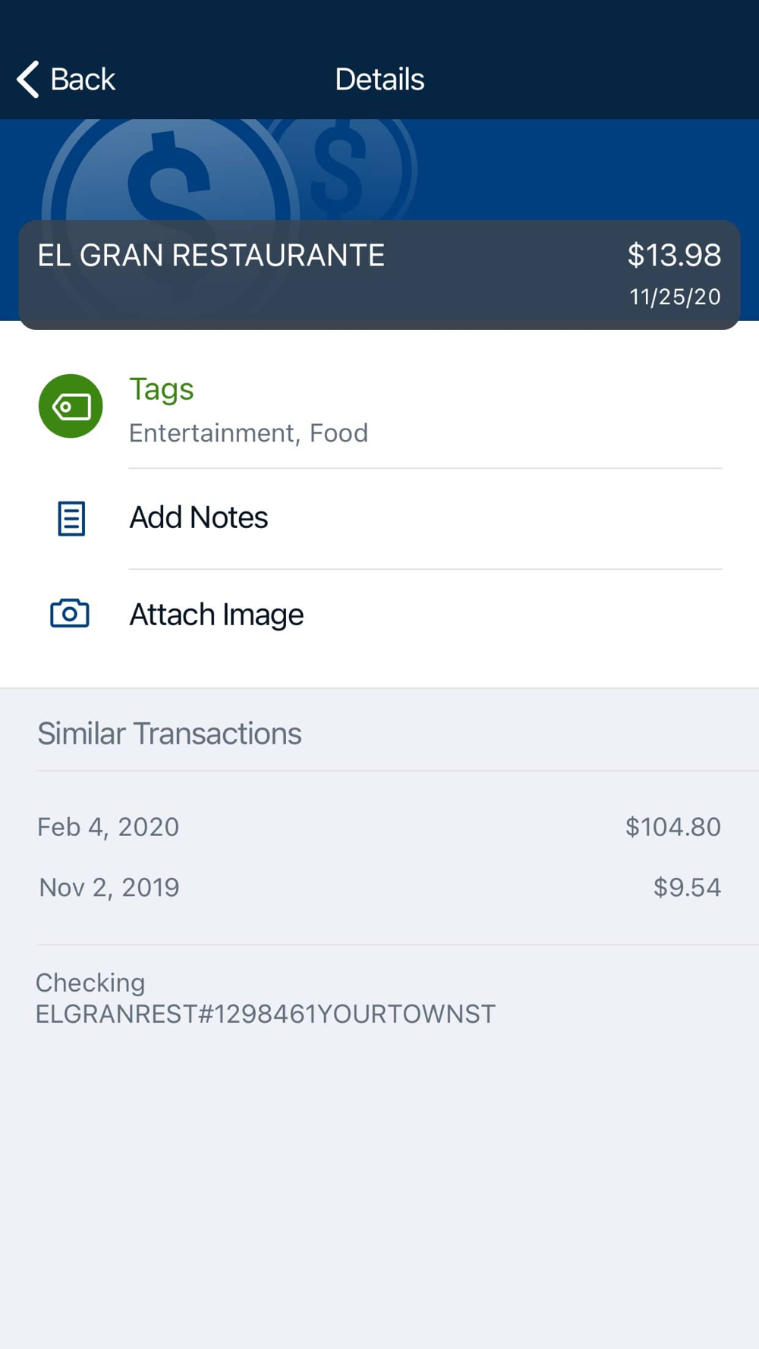Tap the camera icon

point(70,613)
